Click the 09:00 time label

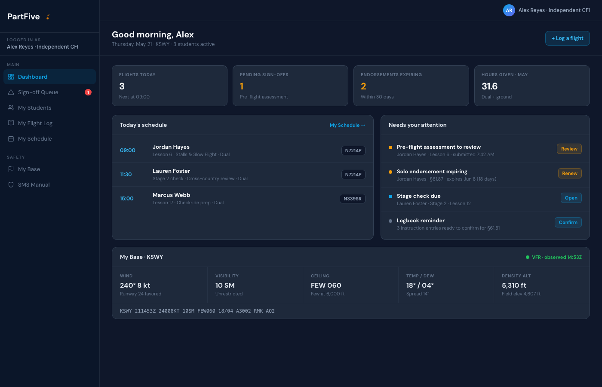pyautogui.click(x=128, y=150)
